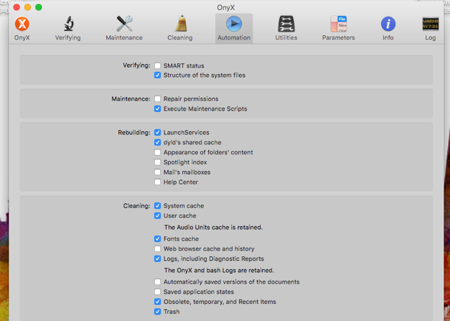The height and width of the screenshot is (321, 450).
Task: Open the Utilities wrenches icon
Action: pos(286,23)
